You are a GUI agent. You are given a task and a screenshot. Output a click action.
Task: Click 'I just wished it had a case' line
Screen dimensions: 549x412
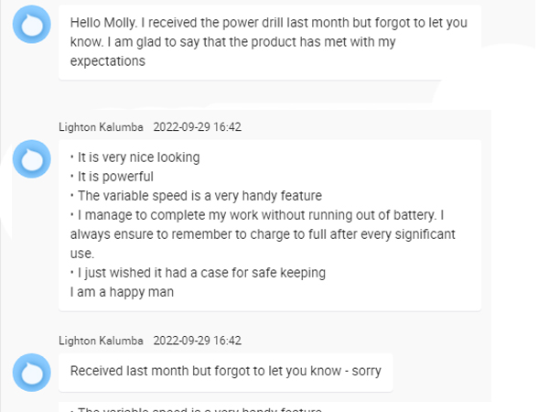199,273
